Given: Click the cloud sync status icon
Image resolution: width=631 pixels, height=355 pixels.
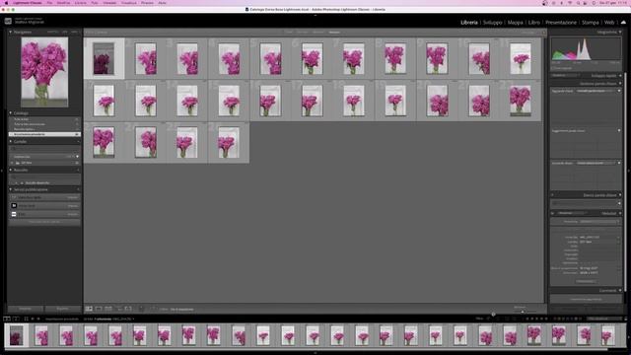Looking at the screenshot, I should 623,23.
